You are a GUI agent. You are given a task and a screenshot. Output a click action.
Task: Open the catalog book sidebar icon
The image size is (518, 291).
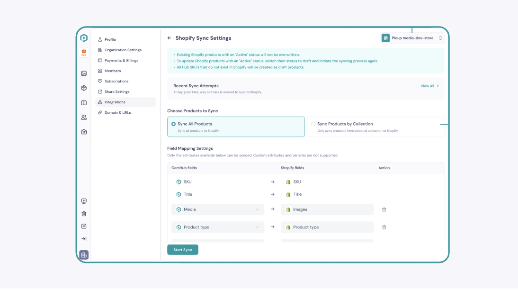pyautogui.click(x=84, y=103)
